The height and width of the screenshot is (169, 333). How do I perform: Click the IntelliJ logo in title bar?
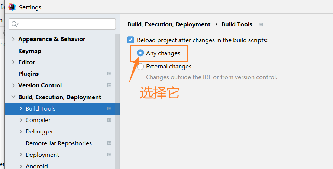pyautogui.click(x=12, y=7)
